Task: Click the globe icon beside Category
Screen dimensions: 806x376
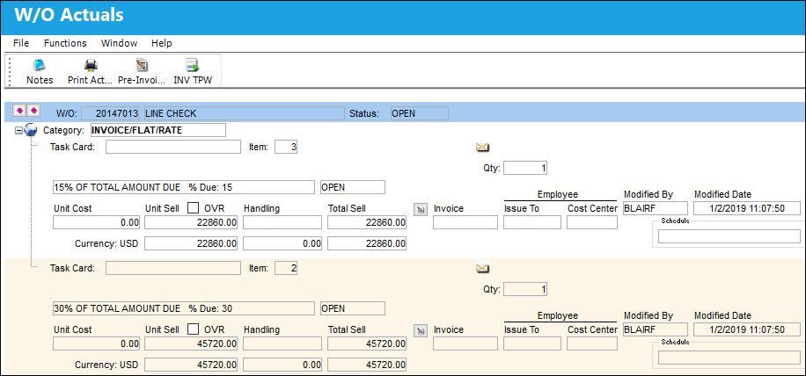Action: point(30,130)
